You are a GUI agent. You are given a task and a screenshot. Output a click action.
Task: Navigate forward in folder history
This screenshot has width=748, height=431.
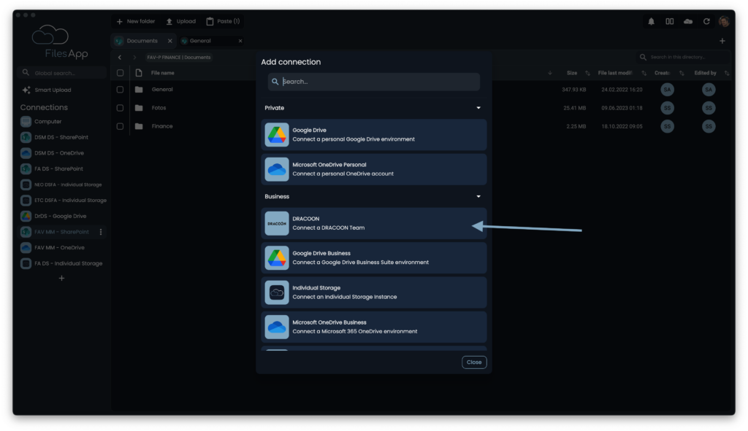(134, 57)
